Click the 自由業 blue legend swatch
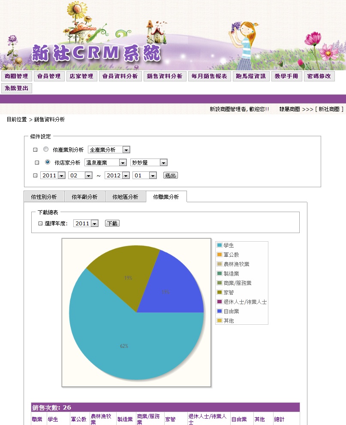The width and height of the screenshot is (346, 425). point(220,311)
